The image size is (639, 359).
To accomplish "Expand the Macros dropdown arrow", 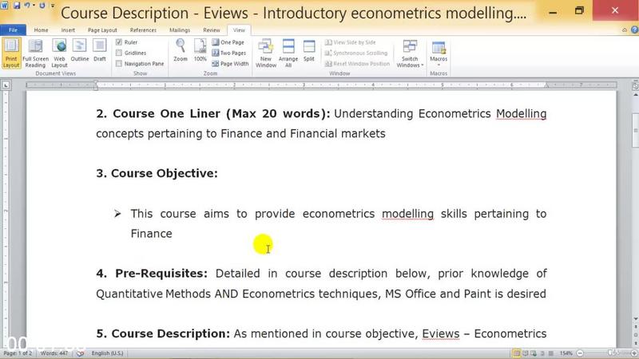I will point(439,65).
